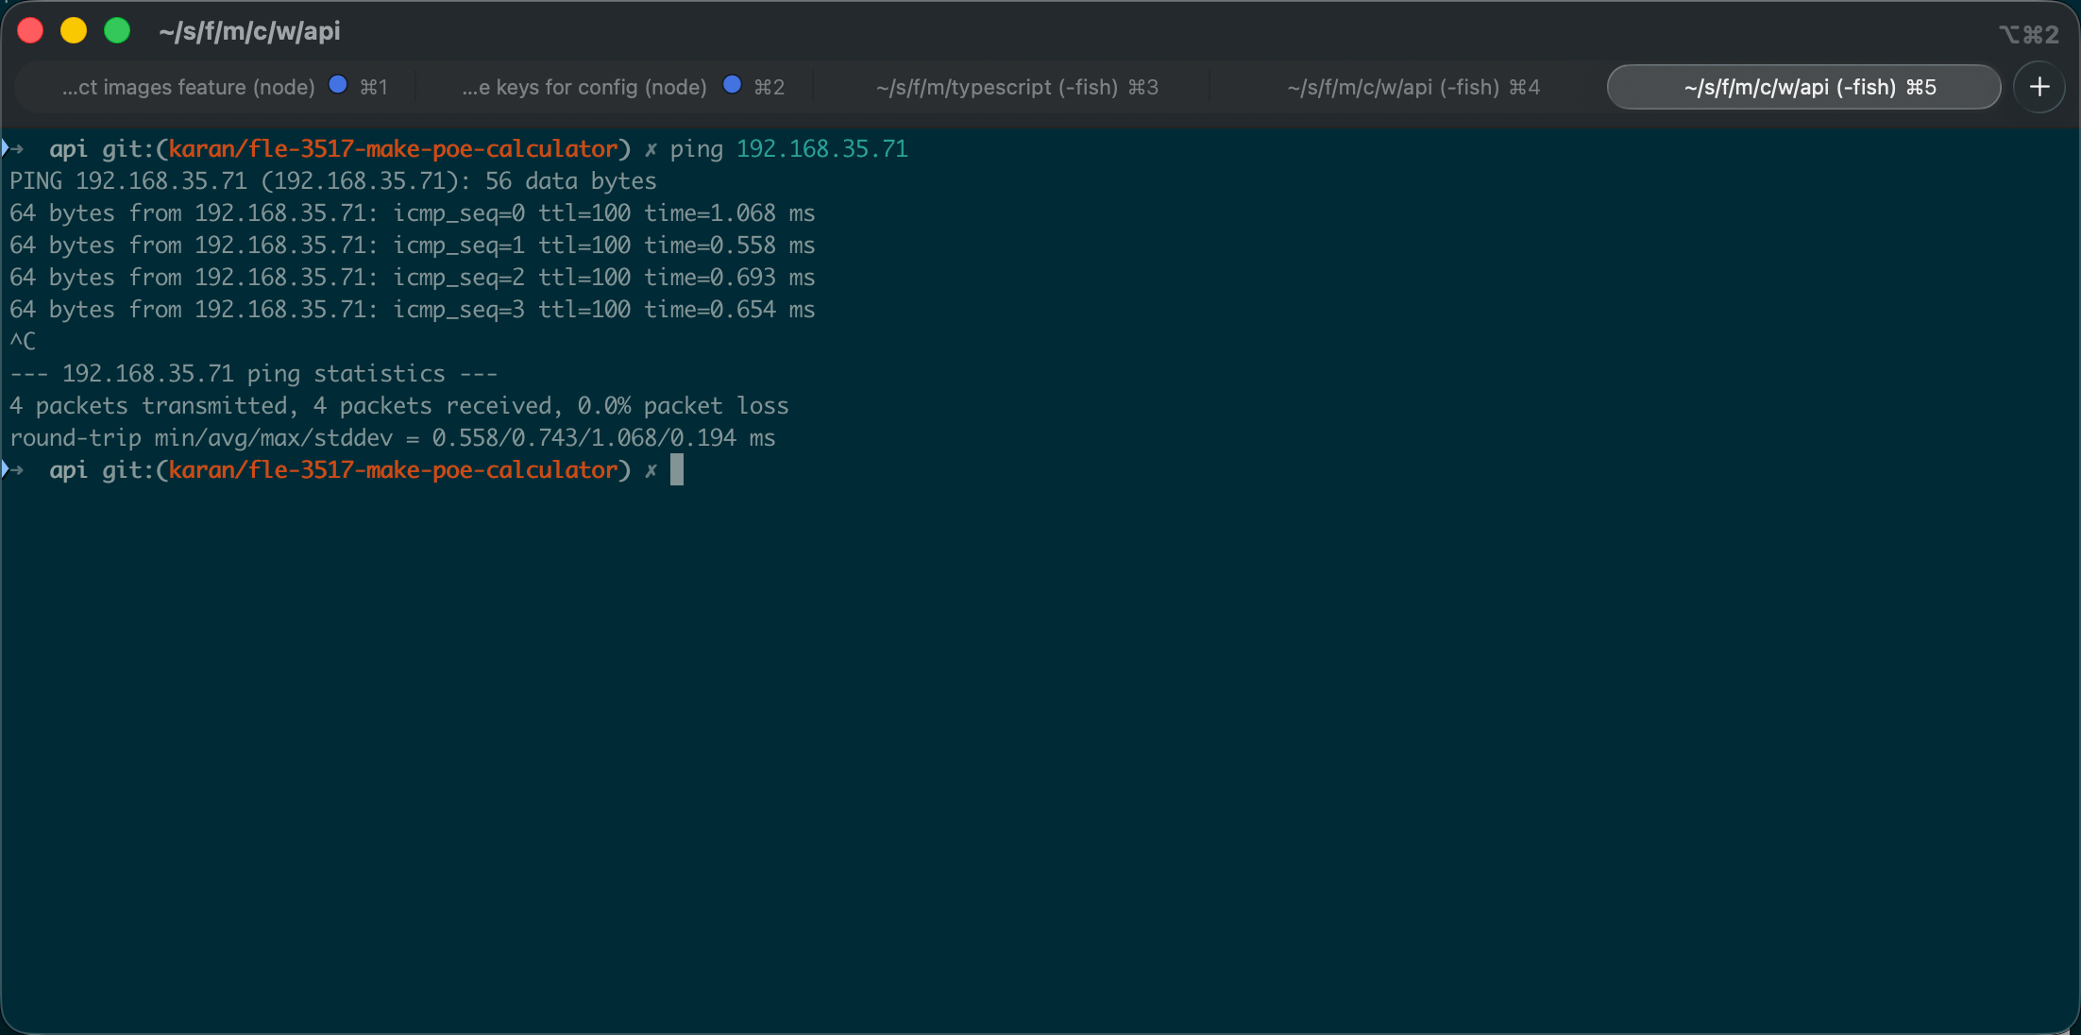Switch to the ~/s/f/m/c/w/api (-fish) ⌘4 tab
The width and height of the screenshot is (2081, 1035).
1413,87
